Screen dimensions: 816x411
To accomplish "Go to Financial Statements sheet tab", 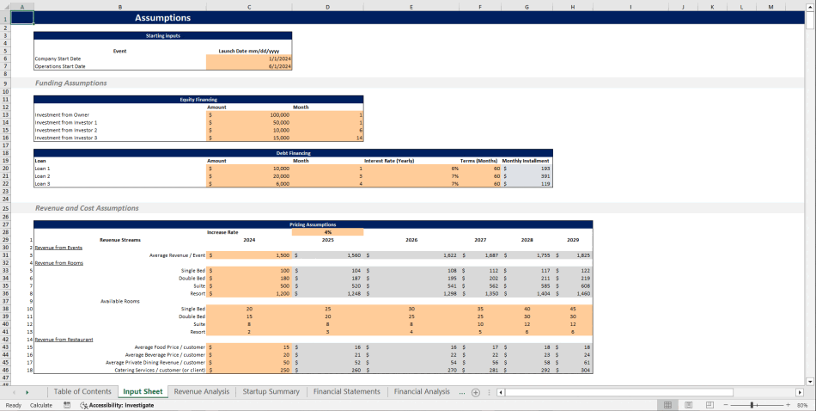I will tap(346, 392).
